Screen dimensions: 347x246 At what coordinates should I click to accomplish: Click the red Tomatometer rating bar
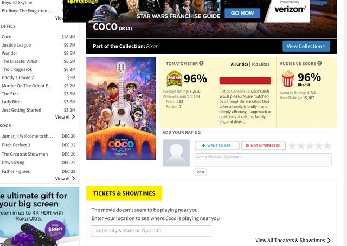tap(245, 81)
